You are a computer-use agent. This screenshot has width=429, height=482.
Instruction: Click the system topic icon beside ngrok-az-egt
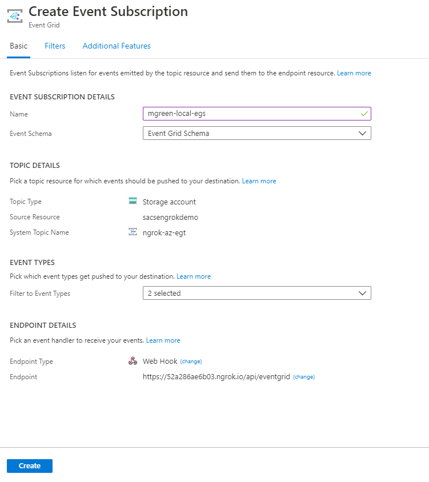coord(133,232)
